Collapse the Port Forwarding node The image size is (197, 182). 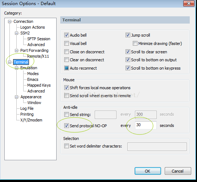pos(16,51)
